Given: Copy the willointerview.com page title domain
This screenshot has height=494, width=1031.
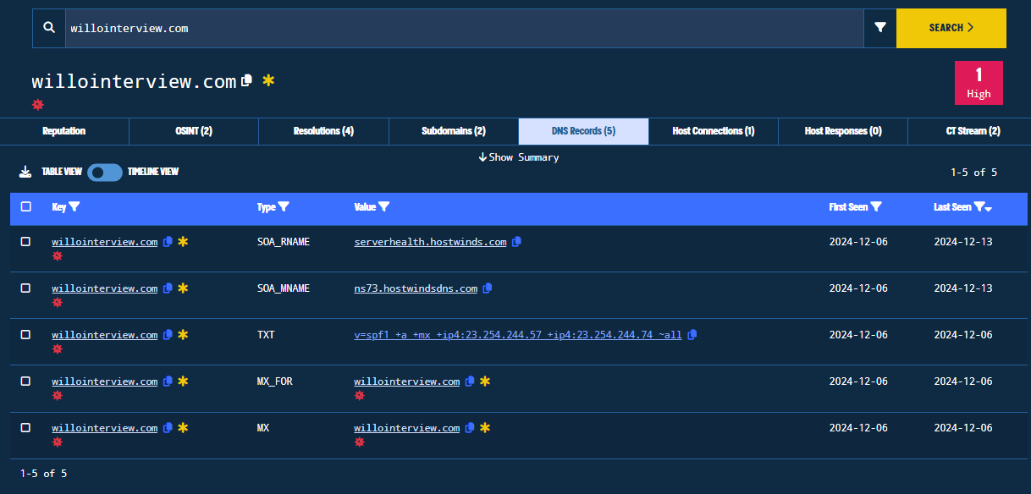Looking at the screenshot, I should pos(247,80).
